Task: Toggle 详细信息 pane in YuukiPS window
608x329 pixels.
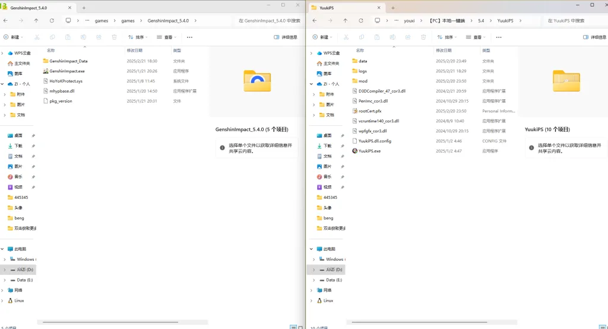Action: coord(594,37)
